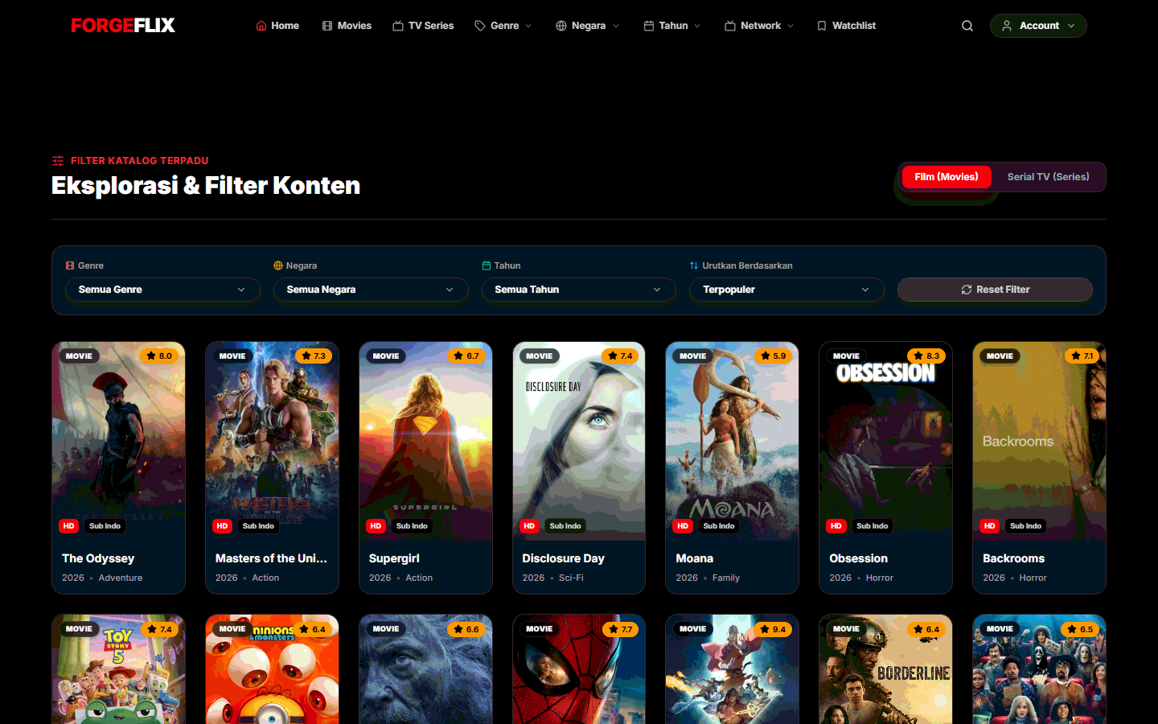Click 'Urutkan Berdasarkan' label
This screenshot has height=724, width=1158.
click(747, 265)
